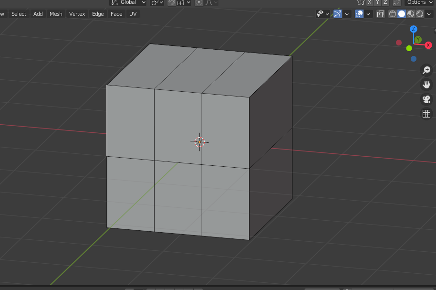Screen dimensions: 436x290
Task: Switch perspective/orthographic with the grid button
Action: [x=426, y=114]
